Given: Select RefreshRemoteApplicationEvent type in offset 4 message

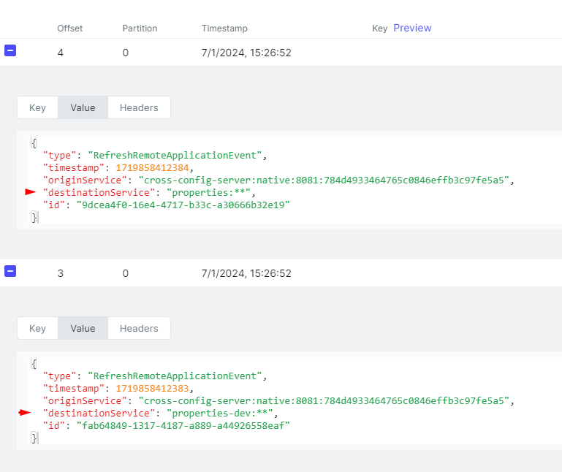Looking at the screenshot, I should pyautogui.click(x=175, y=156).
